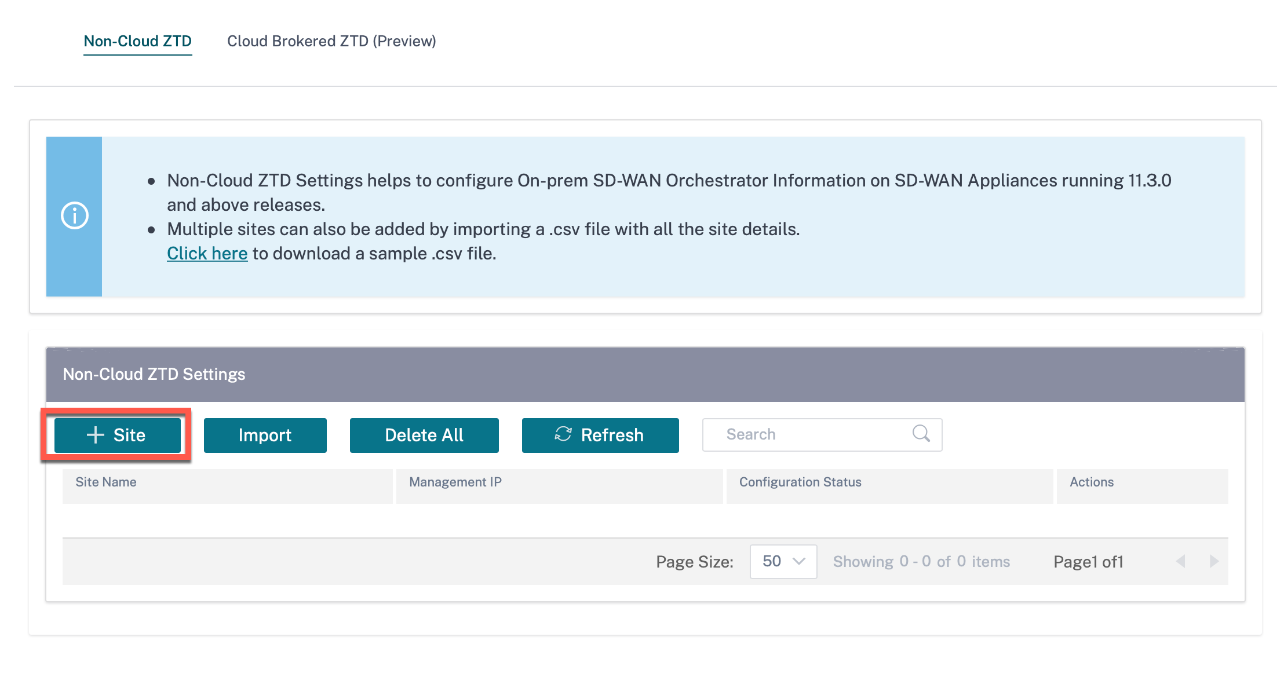Viewport: 1284px width, 688px height.
Task: Open the Page Size 50 dropdown
Action: point(783,561)
